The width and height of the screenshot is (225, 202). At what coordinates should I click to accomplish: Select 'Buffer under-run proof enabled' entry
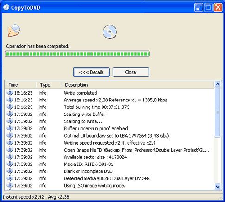coord(96,128)
